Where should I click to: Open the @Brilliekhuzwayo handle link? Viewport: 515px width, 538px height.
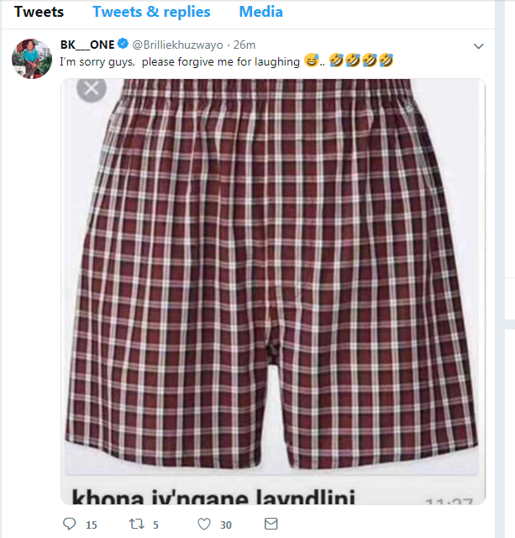coord(177,45)
